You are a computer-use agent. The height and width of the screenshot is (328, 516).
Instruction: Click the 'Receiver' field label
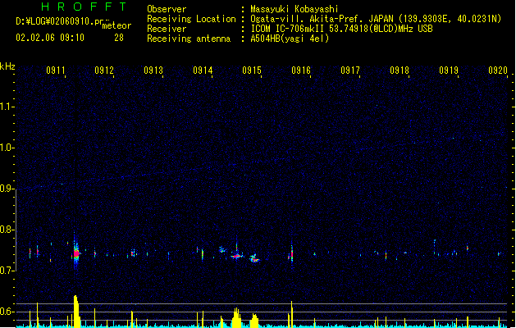tap(167, 29)
